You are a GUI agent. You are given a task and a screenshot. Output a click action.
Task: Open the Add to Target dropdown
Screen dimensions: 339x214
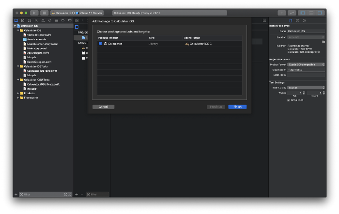pyautogui.click(x=199, y=44)
